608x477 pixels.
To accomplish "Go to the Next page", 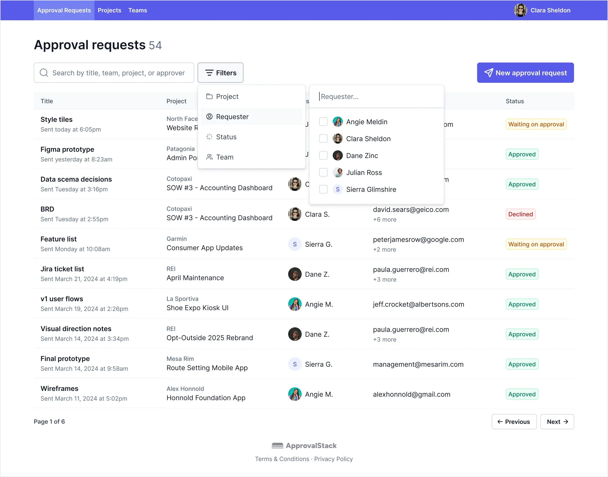I will click(x=557, y=422).
